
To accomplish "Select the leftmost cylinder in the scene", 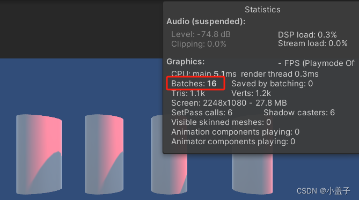I will [39, 154].
